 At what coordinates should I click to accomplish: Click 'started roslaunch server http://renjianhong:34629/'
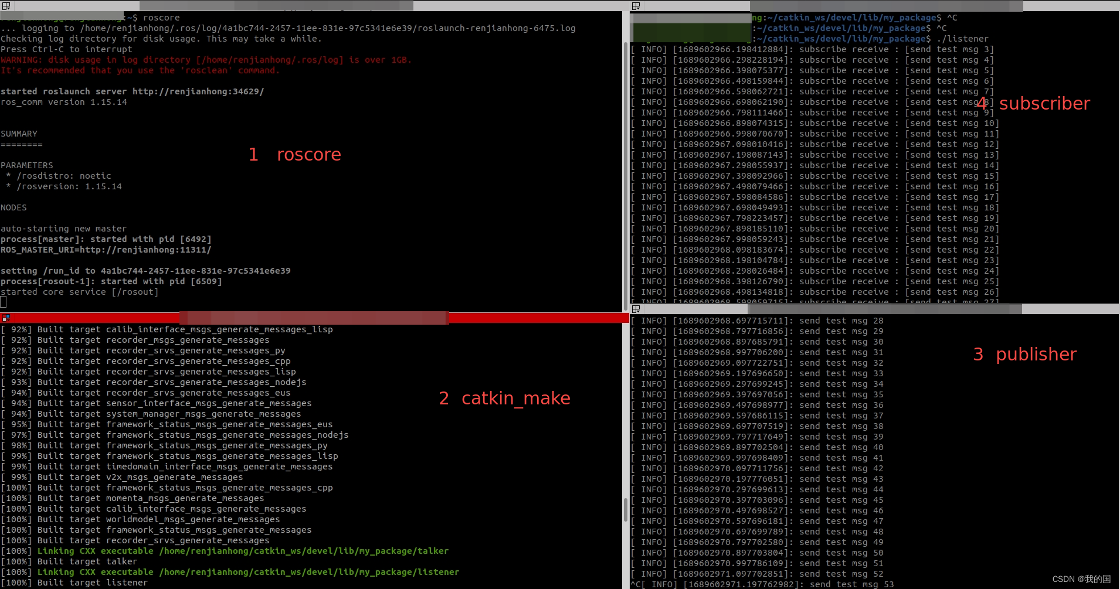(x=133, y=91)
